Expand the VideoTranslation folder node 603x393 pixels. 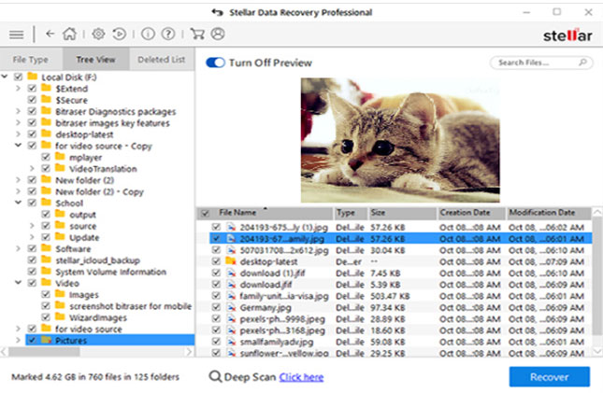click(32, 168)
